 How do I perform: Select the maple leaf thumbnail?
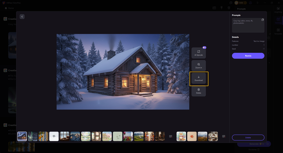pos(192,136)
